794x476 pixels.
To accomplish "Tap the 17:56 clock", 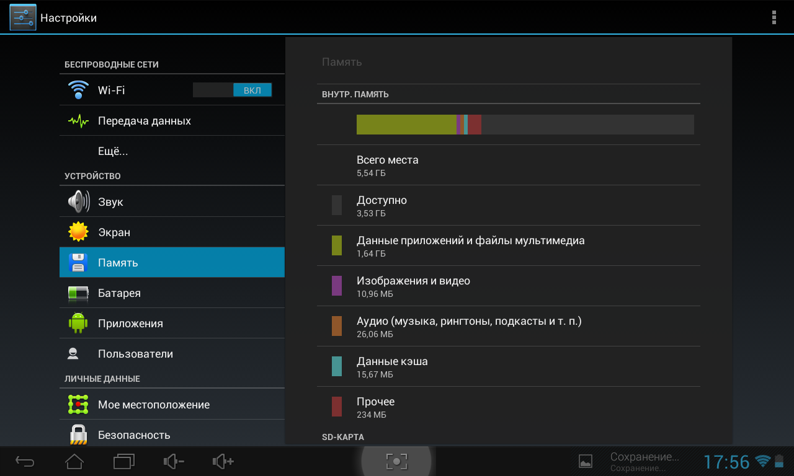I will pyautogui.click(x=726, y=462).
